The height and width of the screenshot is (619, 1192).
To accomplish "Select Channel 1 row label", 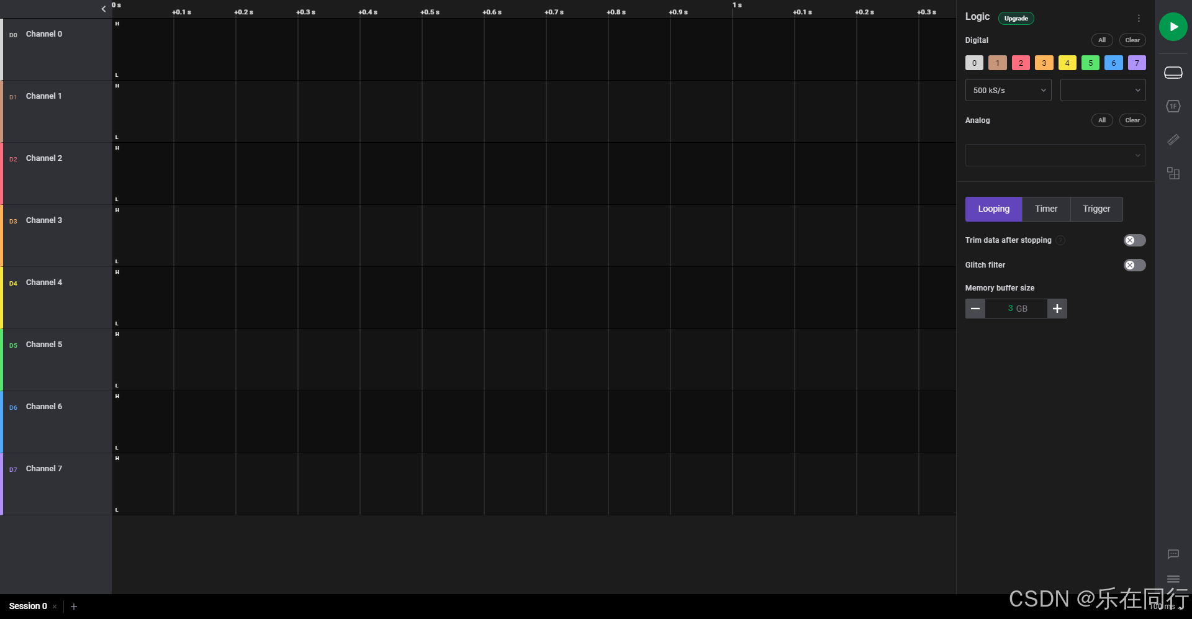I will 44,96.
